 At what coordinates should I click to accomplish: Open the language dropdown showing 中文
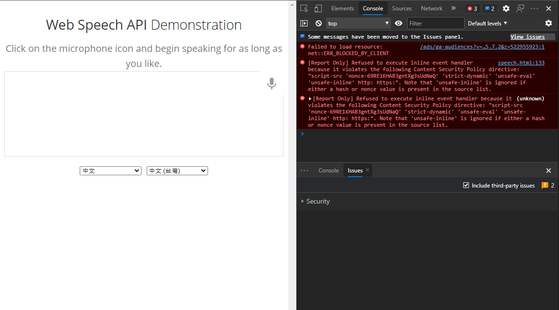click(110, 171)
